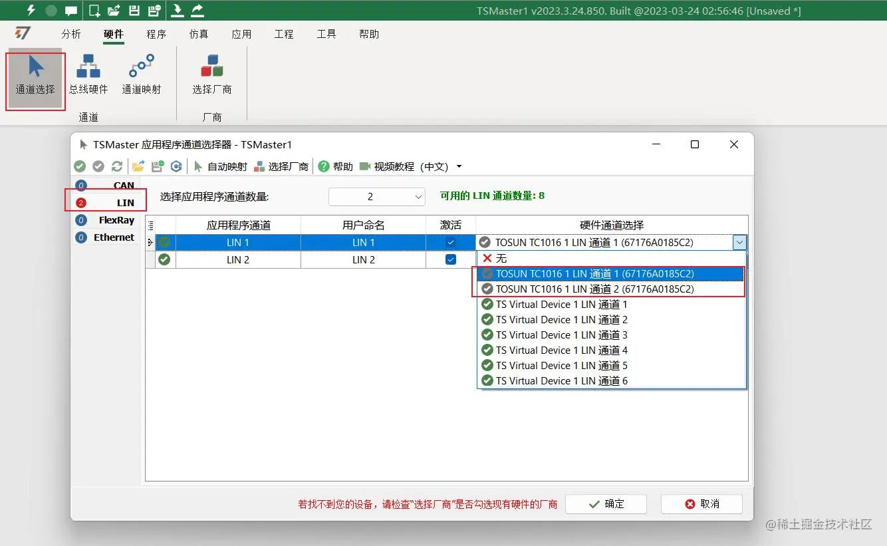Viewport: 887px width, 546px height.
Task: Click the save-as icon in title bar
Action: tap(155, 10)
